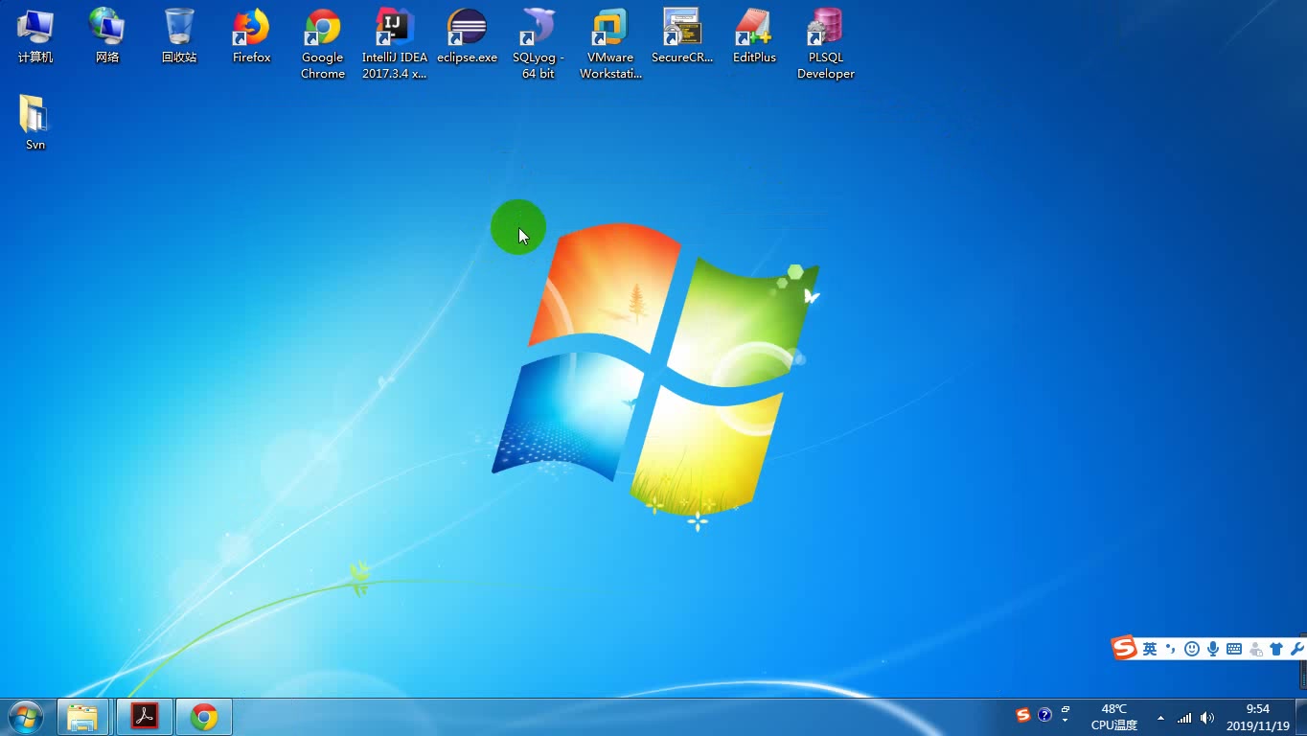Click the Show desktop button
The width and height of the screenshot is (1307, 736).
point(1301,717)
